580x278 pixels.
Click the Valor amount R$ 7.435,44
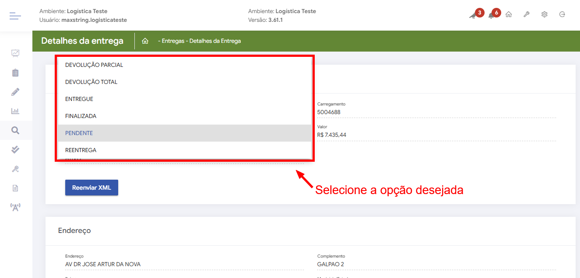point(332,135)
